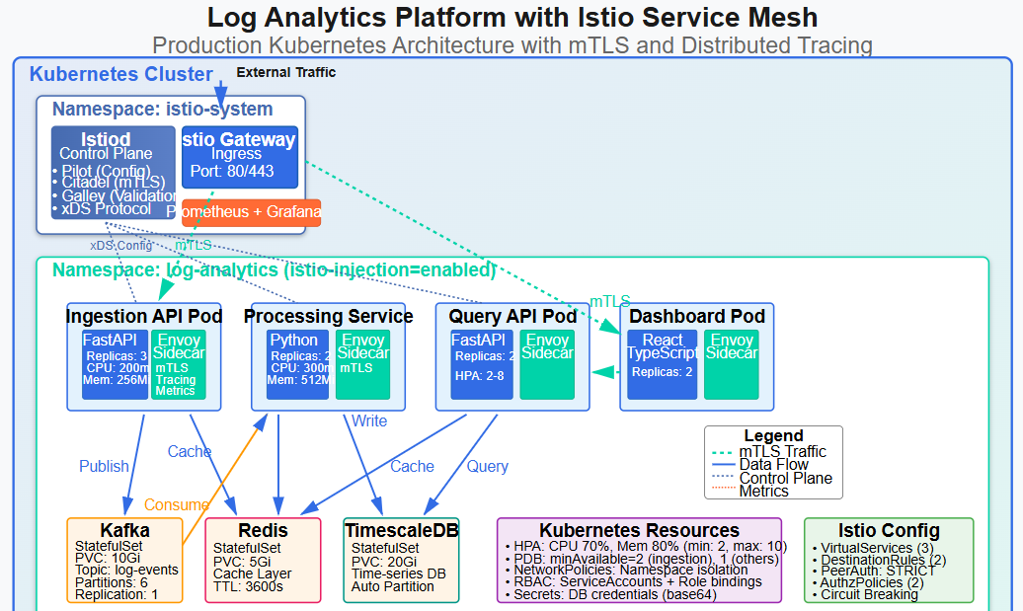
Task: Click the Ingestion API Pod heading
Action: point(144,316)
